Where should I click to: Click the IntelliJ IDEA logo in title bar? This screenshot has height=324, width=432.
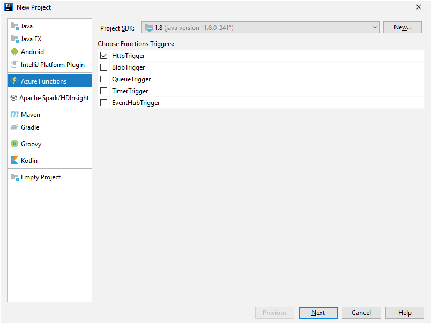(9, 7)
